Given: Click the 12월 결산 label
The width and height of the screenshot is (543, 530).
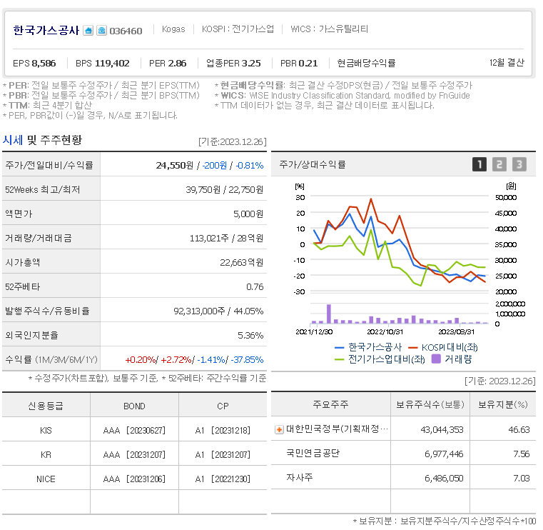Looking at the screenshot, I should tap(507, 63).
